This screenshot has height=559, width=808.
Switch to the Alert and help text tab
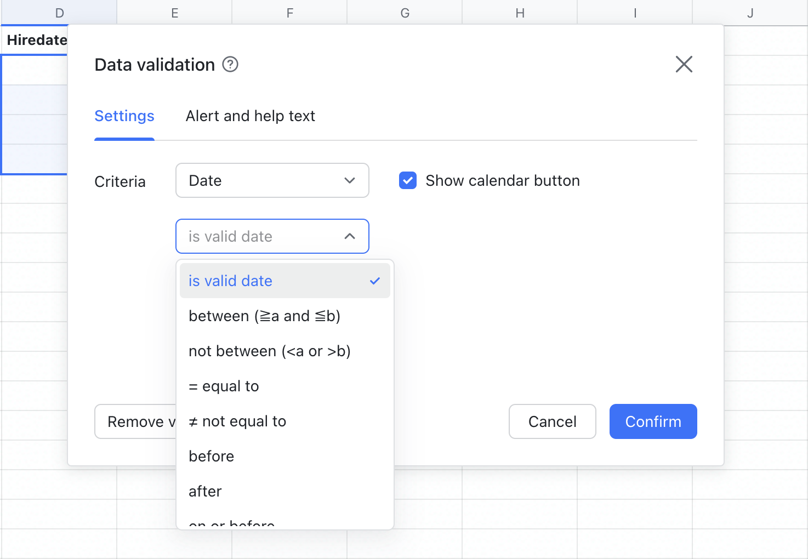pyautogui.click(x=251, y=116)
